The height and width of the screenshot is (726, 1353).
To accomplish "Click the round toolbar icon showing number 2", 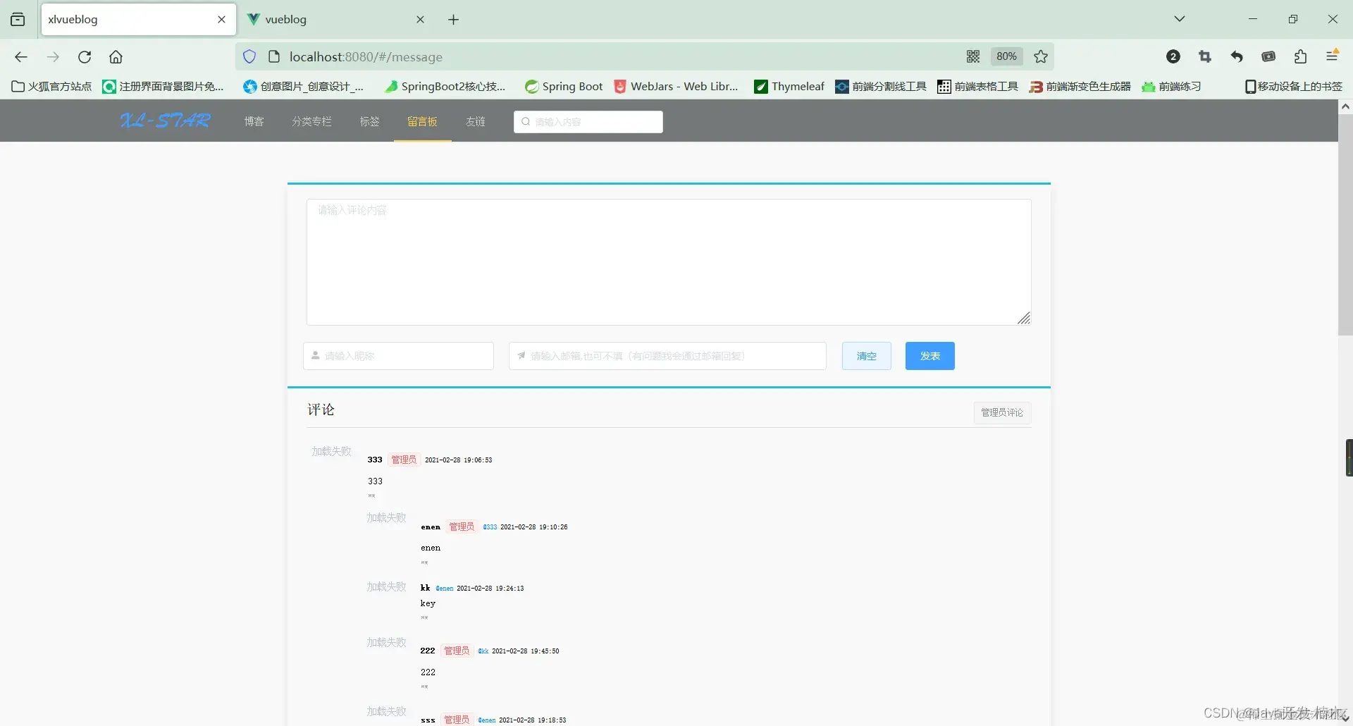I will [1173, 57].
